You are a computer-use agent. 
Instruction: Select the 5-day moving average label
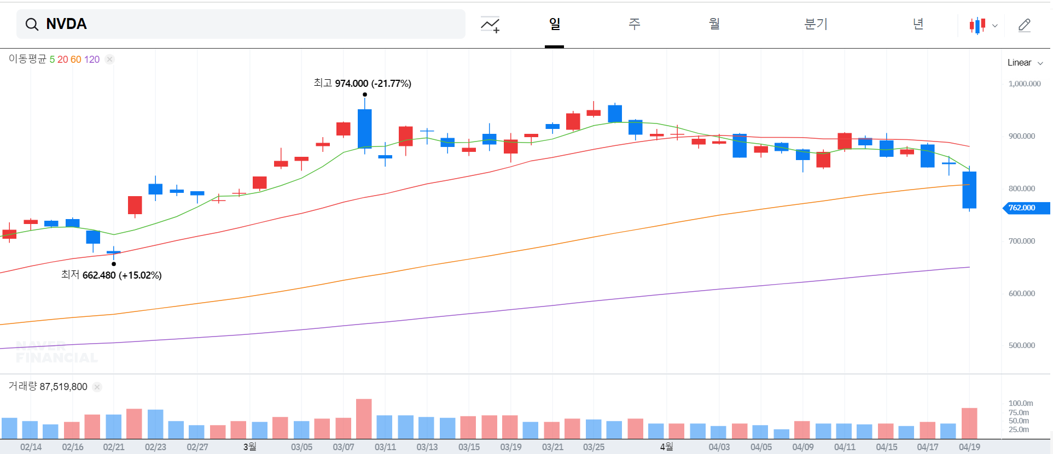52,60
